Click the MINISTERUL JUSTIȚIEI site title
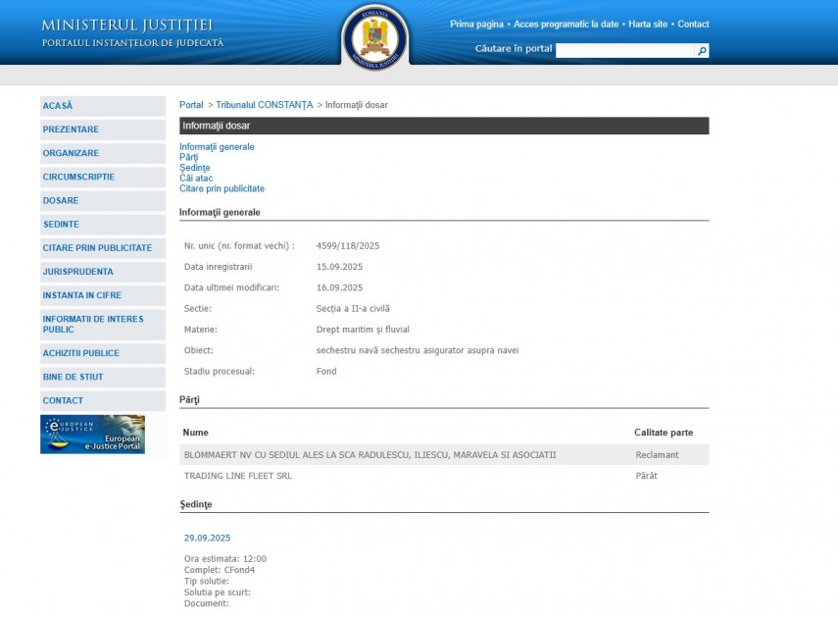The width and height of the screenshot is (838, 619). pyautogui.click(x=127, y=26)
